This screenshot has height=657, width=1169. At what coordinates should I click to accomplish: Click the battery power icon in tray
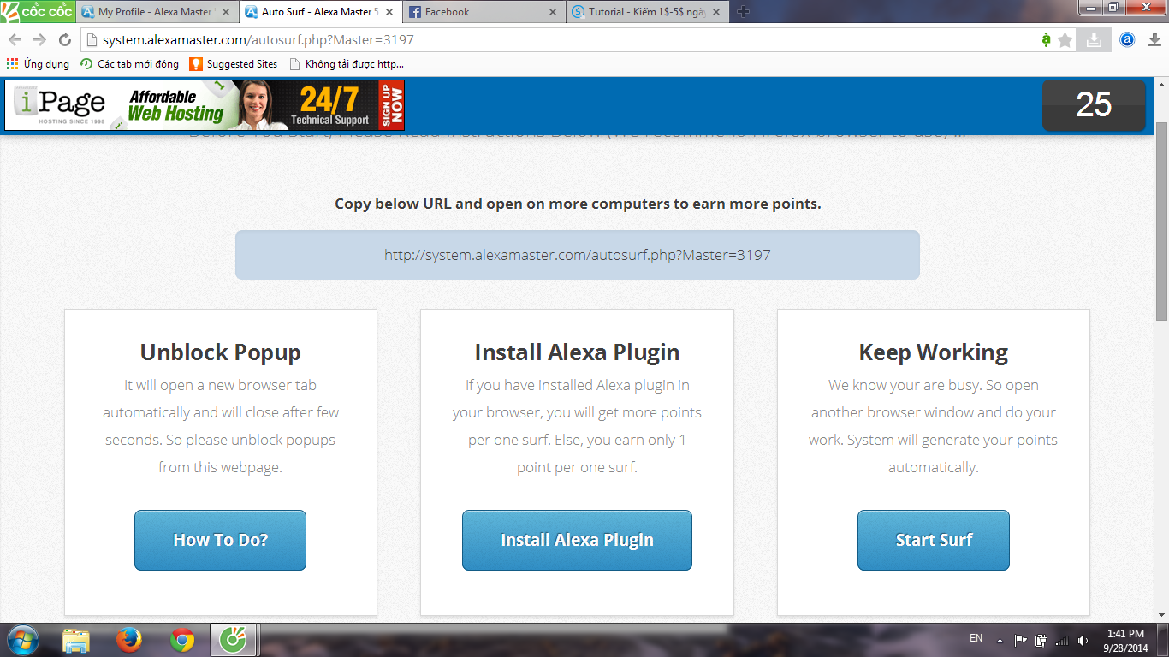pyautogui.click(x=1041, y=640)
